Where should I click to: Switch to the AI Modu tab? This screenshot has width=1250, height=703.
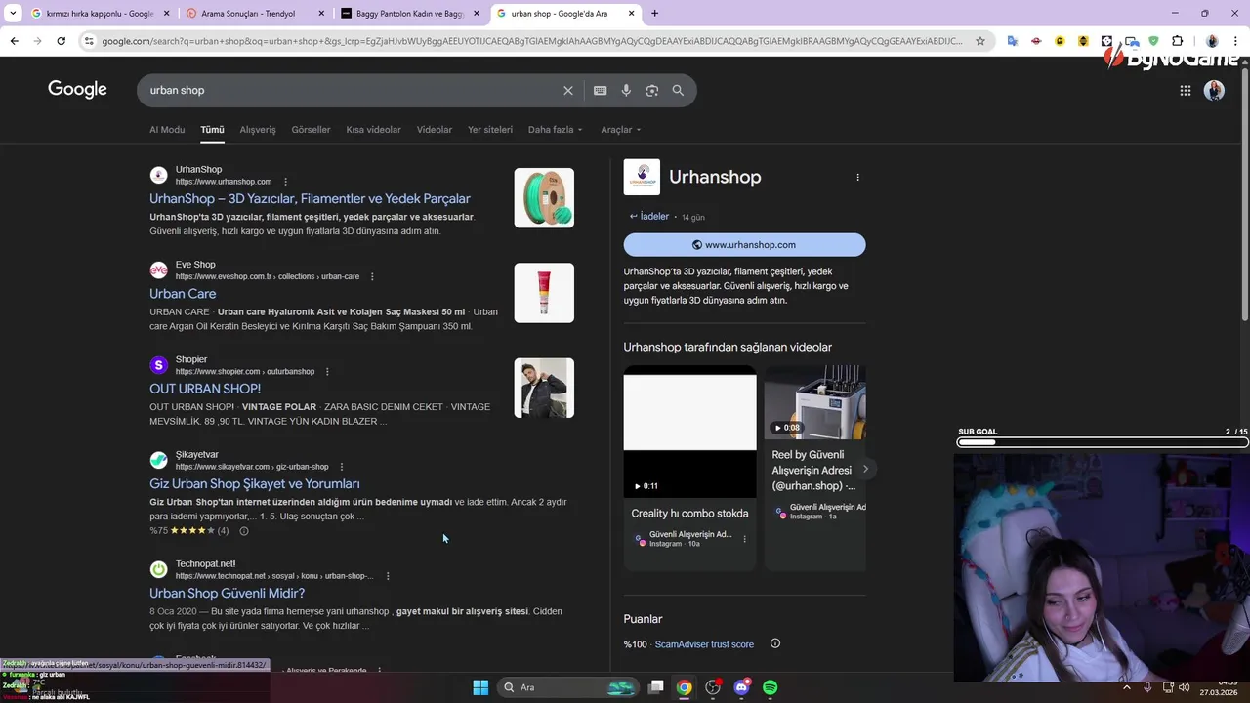pyautogui.click(x=167, y=130)
